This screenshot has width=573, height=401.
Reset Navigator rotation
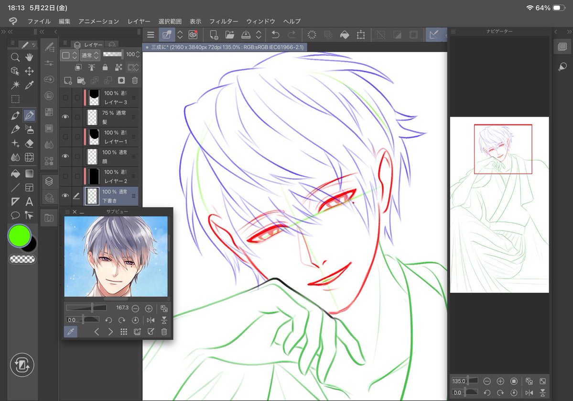click(x=514, y=392)
